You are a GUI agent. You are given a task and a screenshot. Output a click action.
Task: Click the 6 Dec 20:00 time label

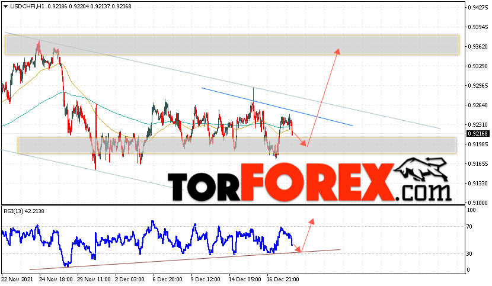pyautogui.click(x=167, y=279)
